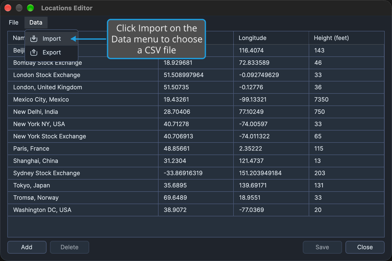This screenshot has height=261, width=392.
Task: Click the Add button
Action: pos(27,247)
